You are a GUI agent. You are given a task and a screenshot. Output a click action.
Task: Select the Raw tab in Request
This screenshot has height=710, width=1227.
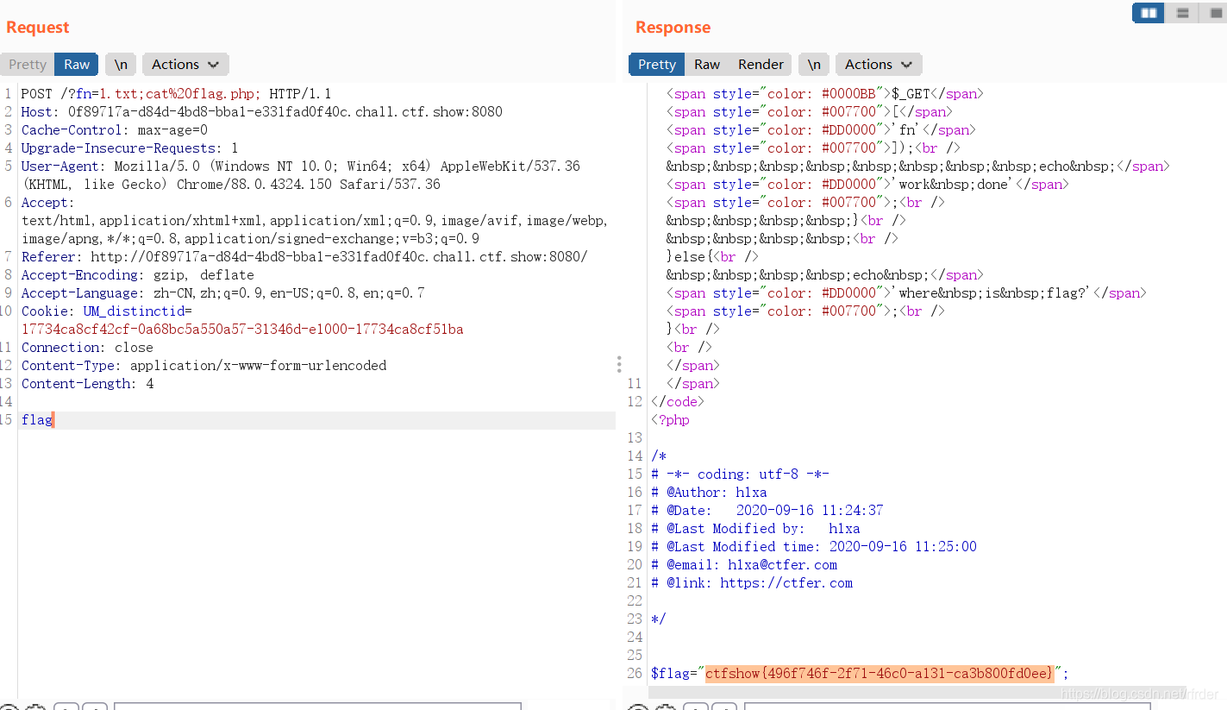[x=77, y=65]
